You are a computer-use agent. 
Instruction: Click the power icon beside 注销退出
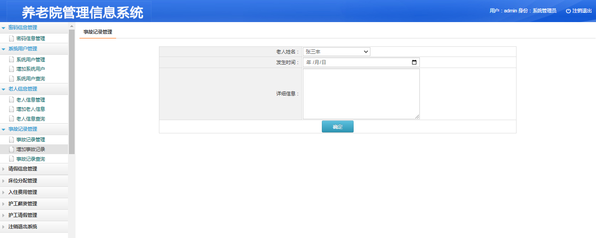568,11
